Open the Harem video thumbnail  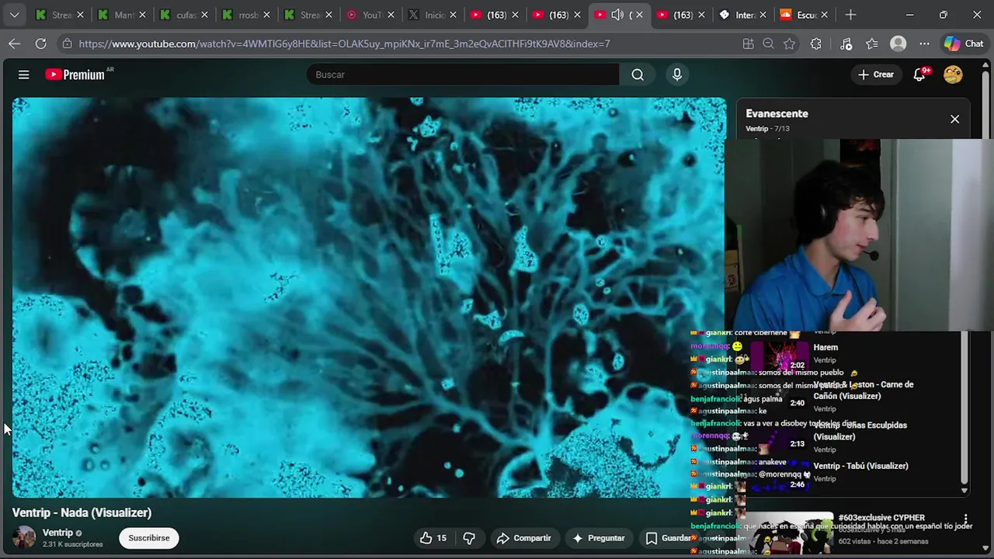click(x=780, y=356)
